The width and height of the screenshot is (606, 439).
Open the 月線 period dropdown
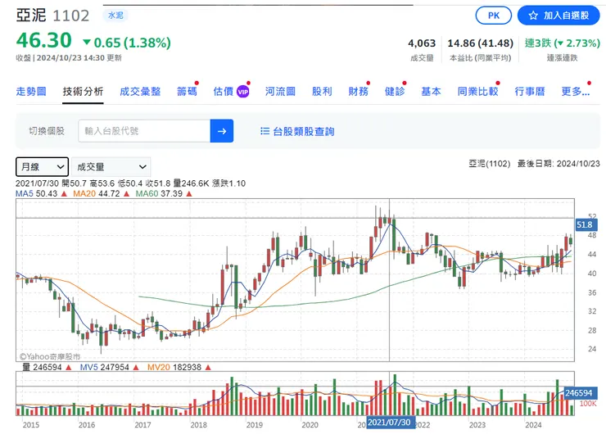[42, 167]
